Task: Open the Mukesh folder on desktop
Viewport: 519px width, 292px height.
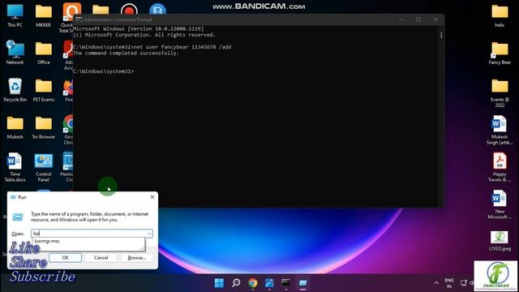Action: pos(15,127)
